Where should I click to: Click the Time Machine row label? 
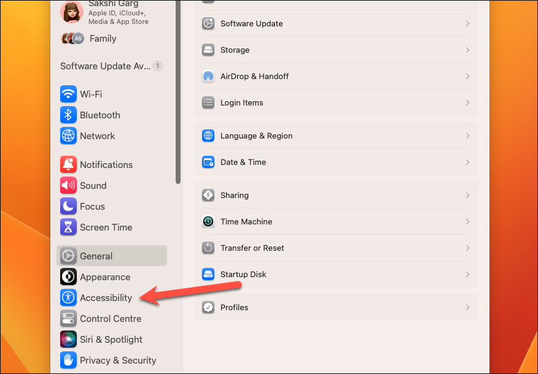246,221
